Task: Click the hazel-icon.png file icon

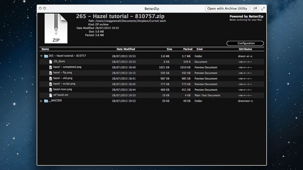Action: click(50, 90)
